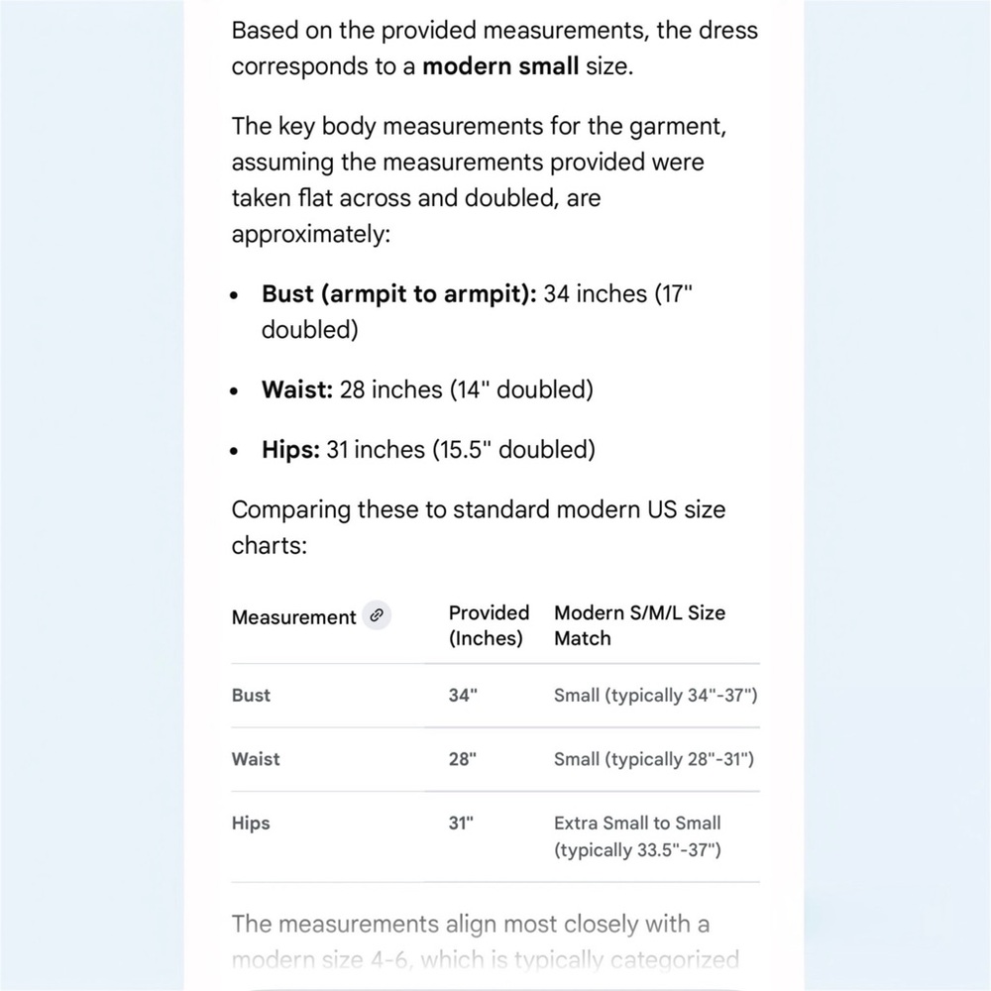Click the 31" value in Hips row
The image size is (991, 991).
coord(461,823)
